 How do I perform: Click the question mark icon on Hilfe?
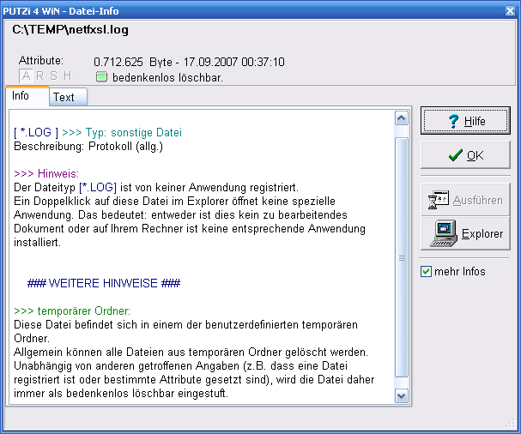[x=453, y=121]
